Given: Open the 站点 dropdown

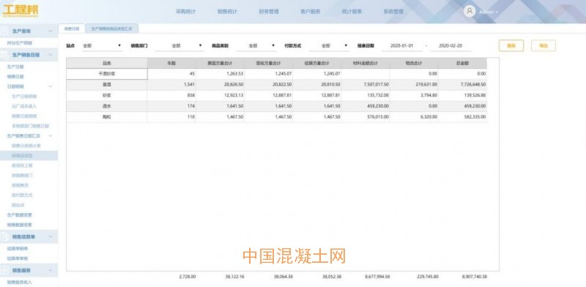Looking at the screenshot, I should [x=102, y=45].
